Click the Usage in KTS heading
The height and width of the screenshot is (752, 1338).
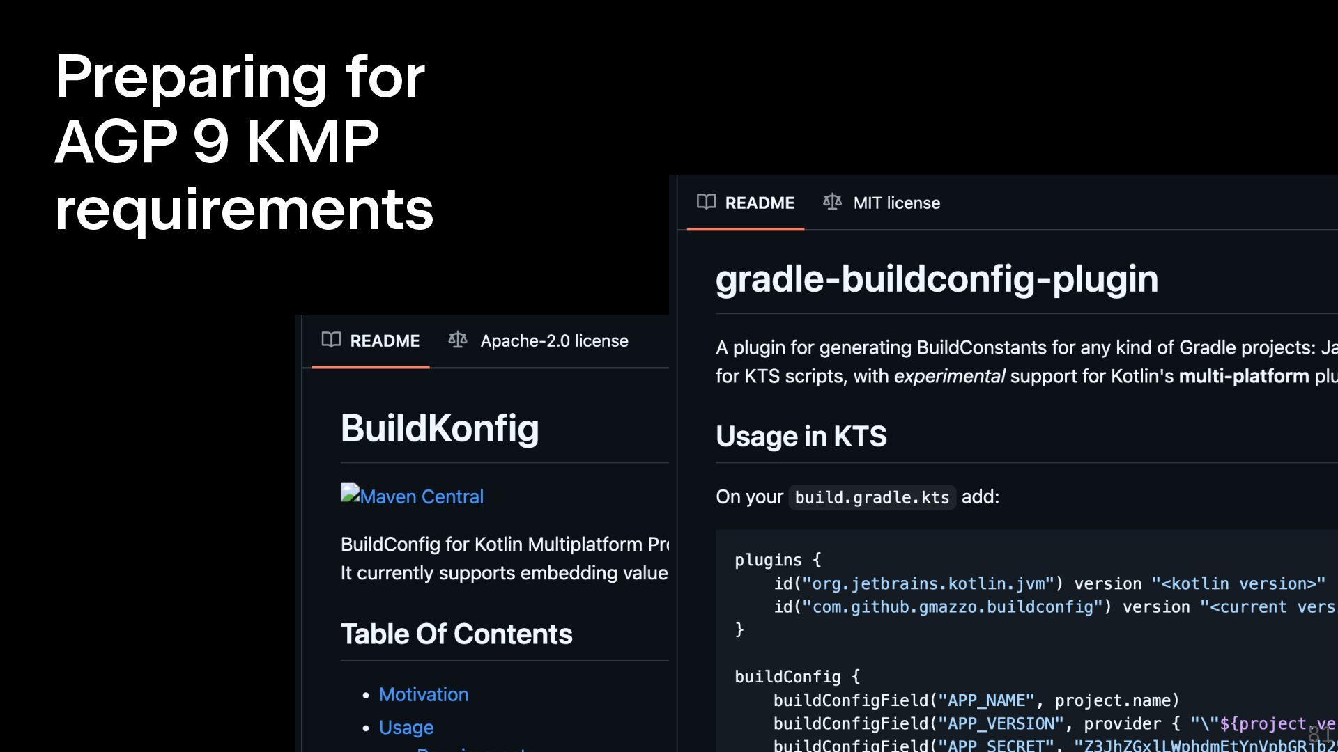coord(801,436)
